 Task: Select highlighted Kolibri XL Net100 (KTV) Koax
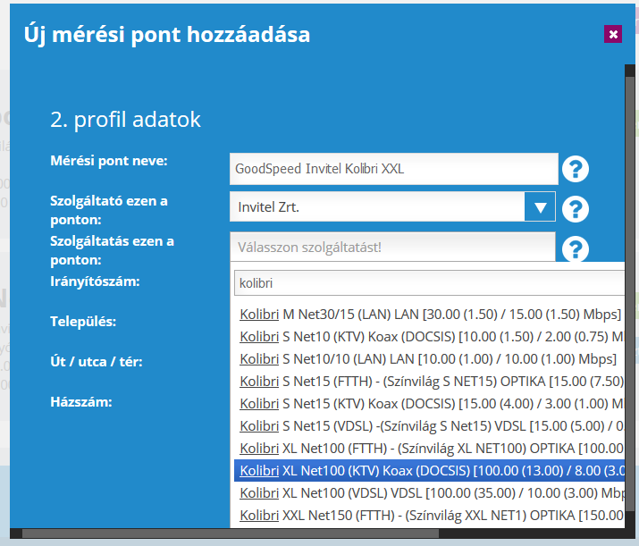point(429,471)
